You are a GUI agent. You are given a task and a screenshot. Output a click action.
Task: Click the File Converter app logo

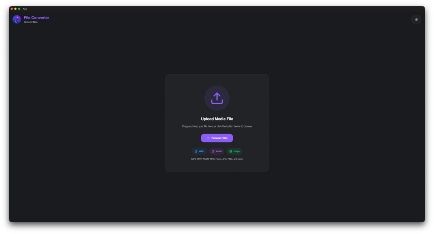[17, 20]
